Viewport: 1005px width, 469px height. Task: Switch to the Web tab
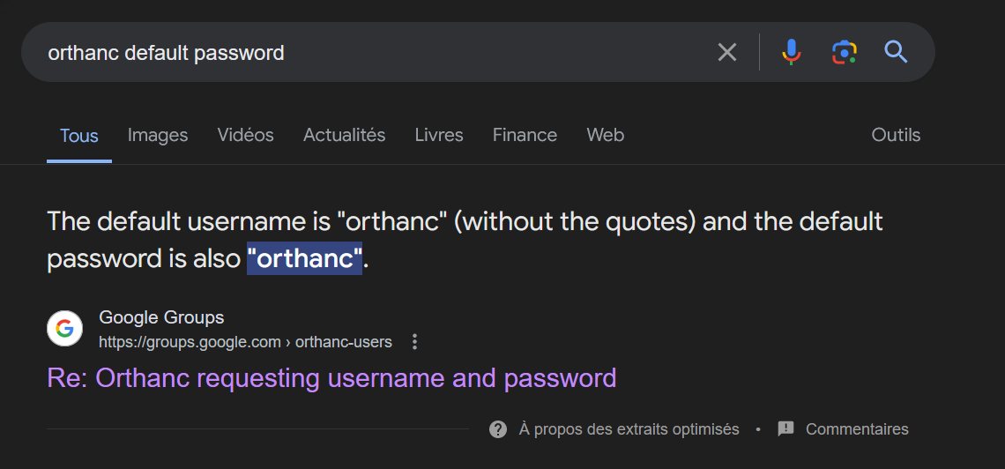605,135
